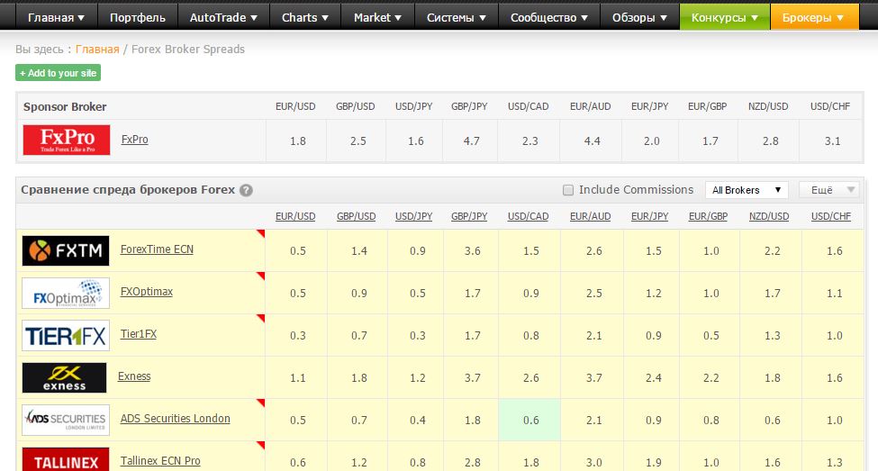This screenshot has width=878, height=471.
Task: Expand the Сообщество menu
Action: [549, 17]
